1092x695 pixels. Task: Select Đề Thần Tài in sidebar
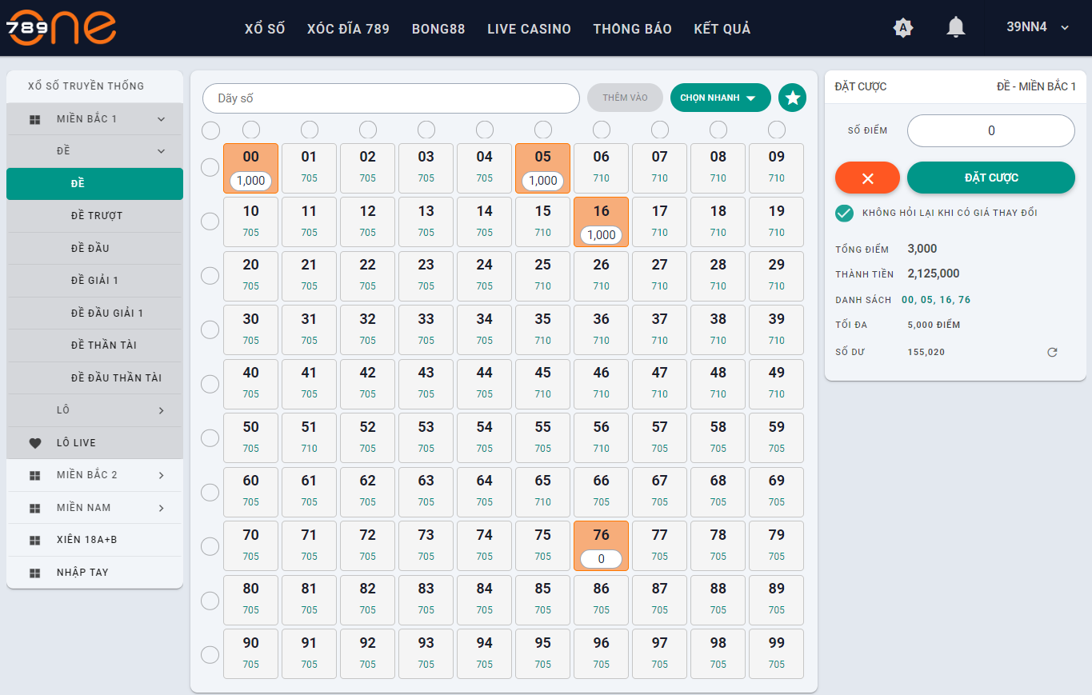tap(94, 346)
